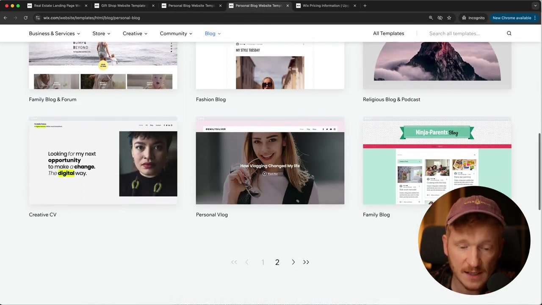Open the Creative CV template thumbnail
This screenshot has height=305, width=542.
103,161
